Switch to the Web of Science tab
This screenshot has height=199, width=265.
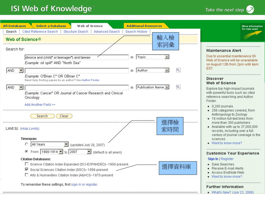click(x=90, y=26)
